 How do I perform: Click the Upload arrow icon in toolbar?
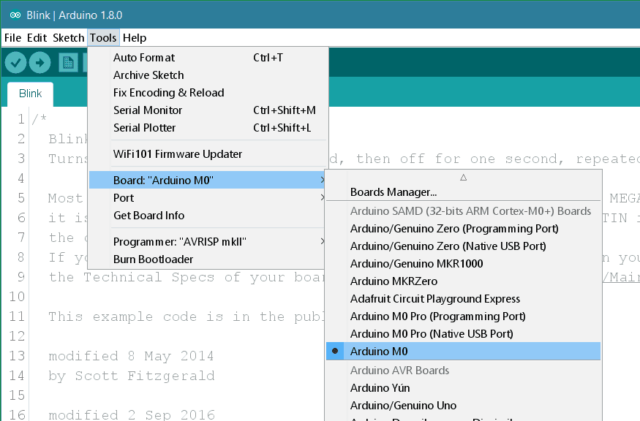39,63
